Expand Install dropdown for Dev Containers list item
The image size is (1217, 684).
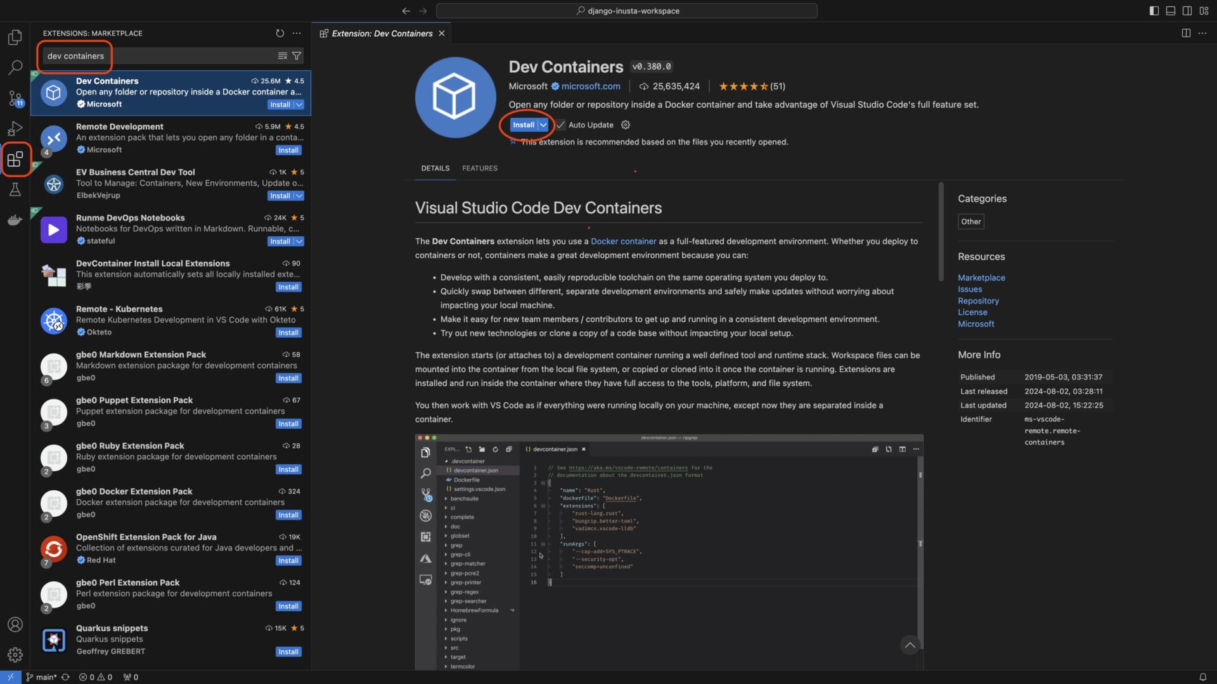click(299, 104)
